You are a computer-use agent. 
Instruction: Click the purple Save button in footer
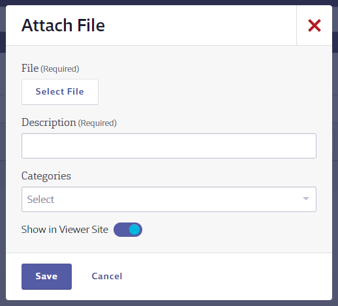[46, 277]
